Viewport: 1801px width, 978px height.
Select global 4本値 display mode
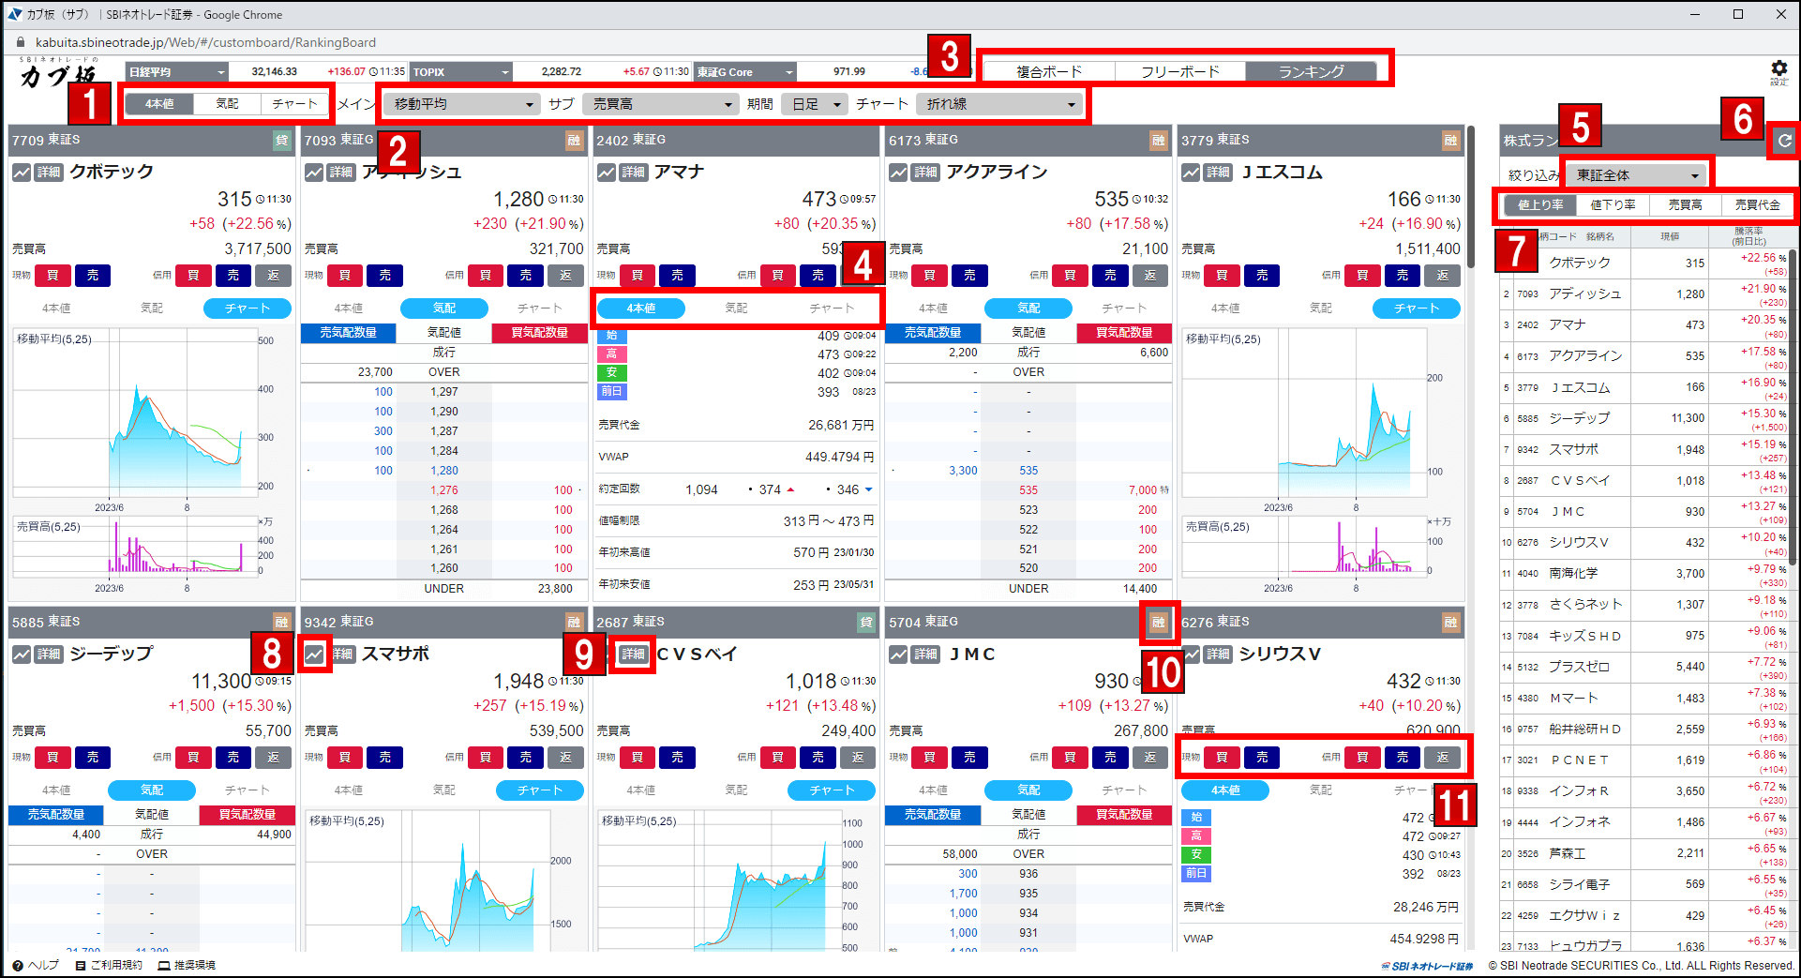pos(159,104)
